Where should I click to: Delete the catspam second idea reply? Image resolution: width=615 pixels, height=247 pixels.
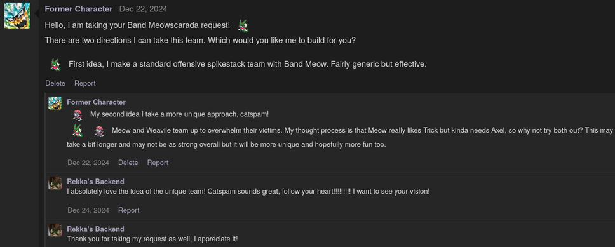point(128,163)
